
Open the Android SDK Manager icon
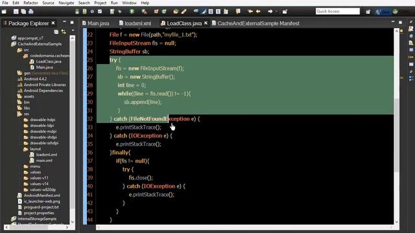77,12
